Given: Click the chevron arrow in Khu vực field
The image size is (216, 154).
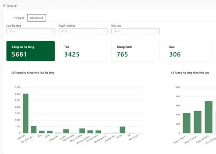Looking at the screenshot, I should click(x=157, y=31).
